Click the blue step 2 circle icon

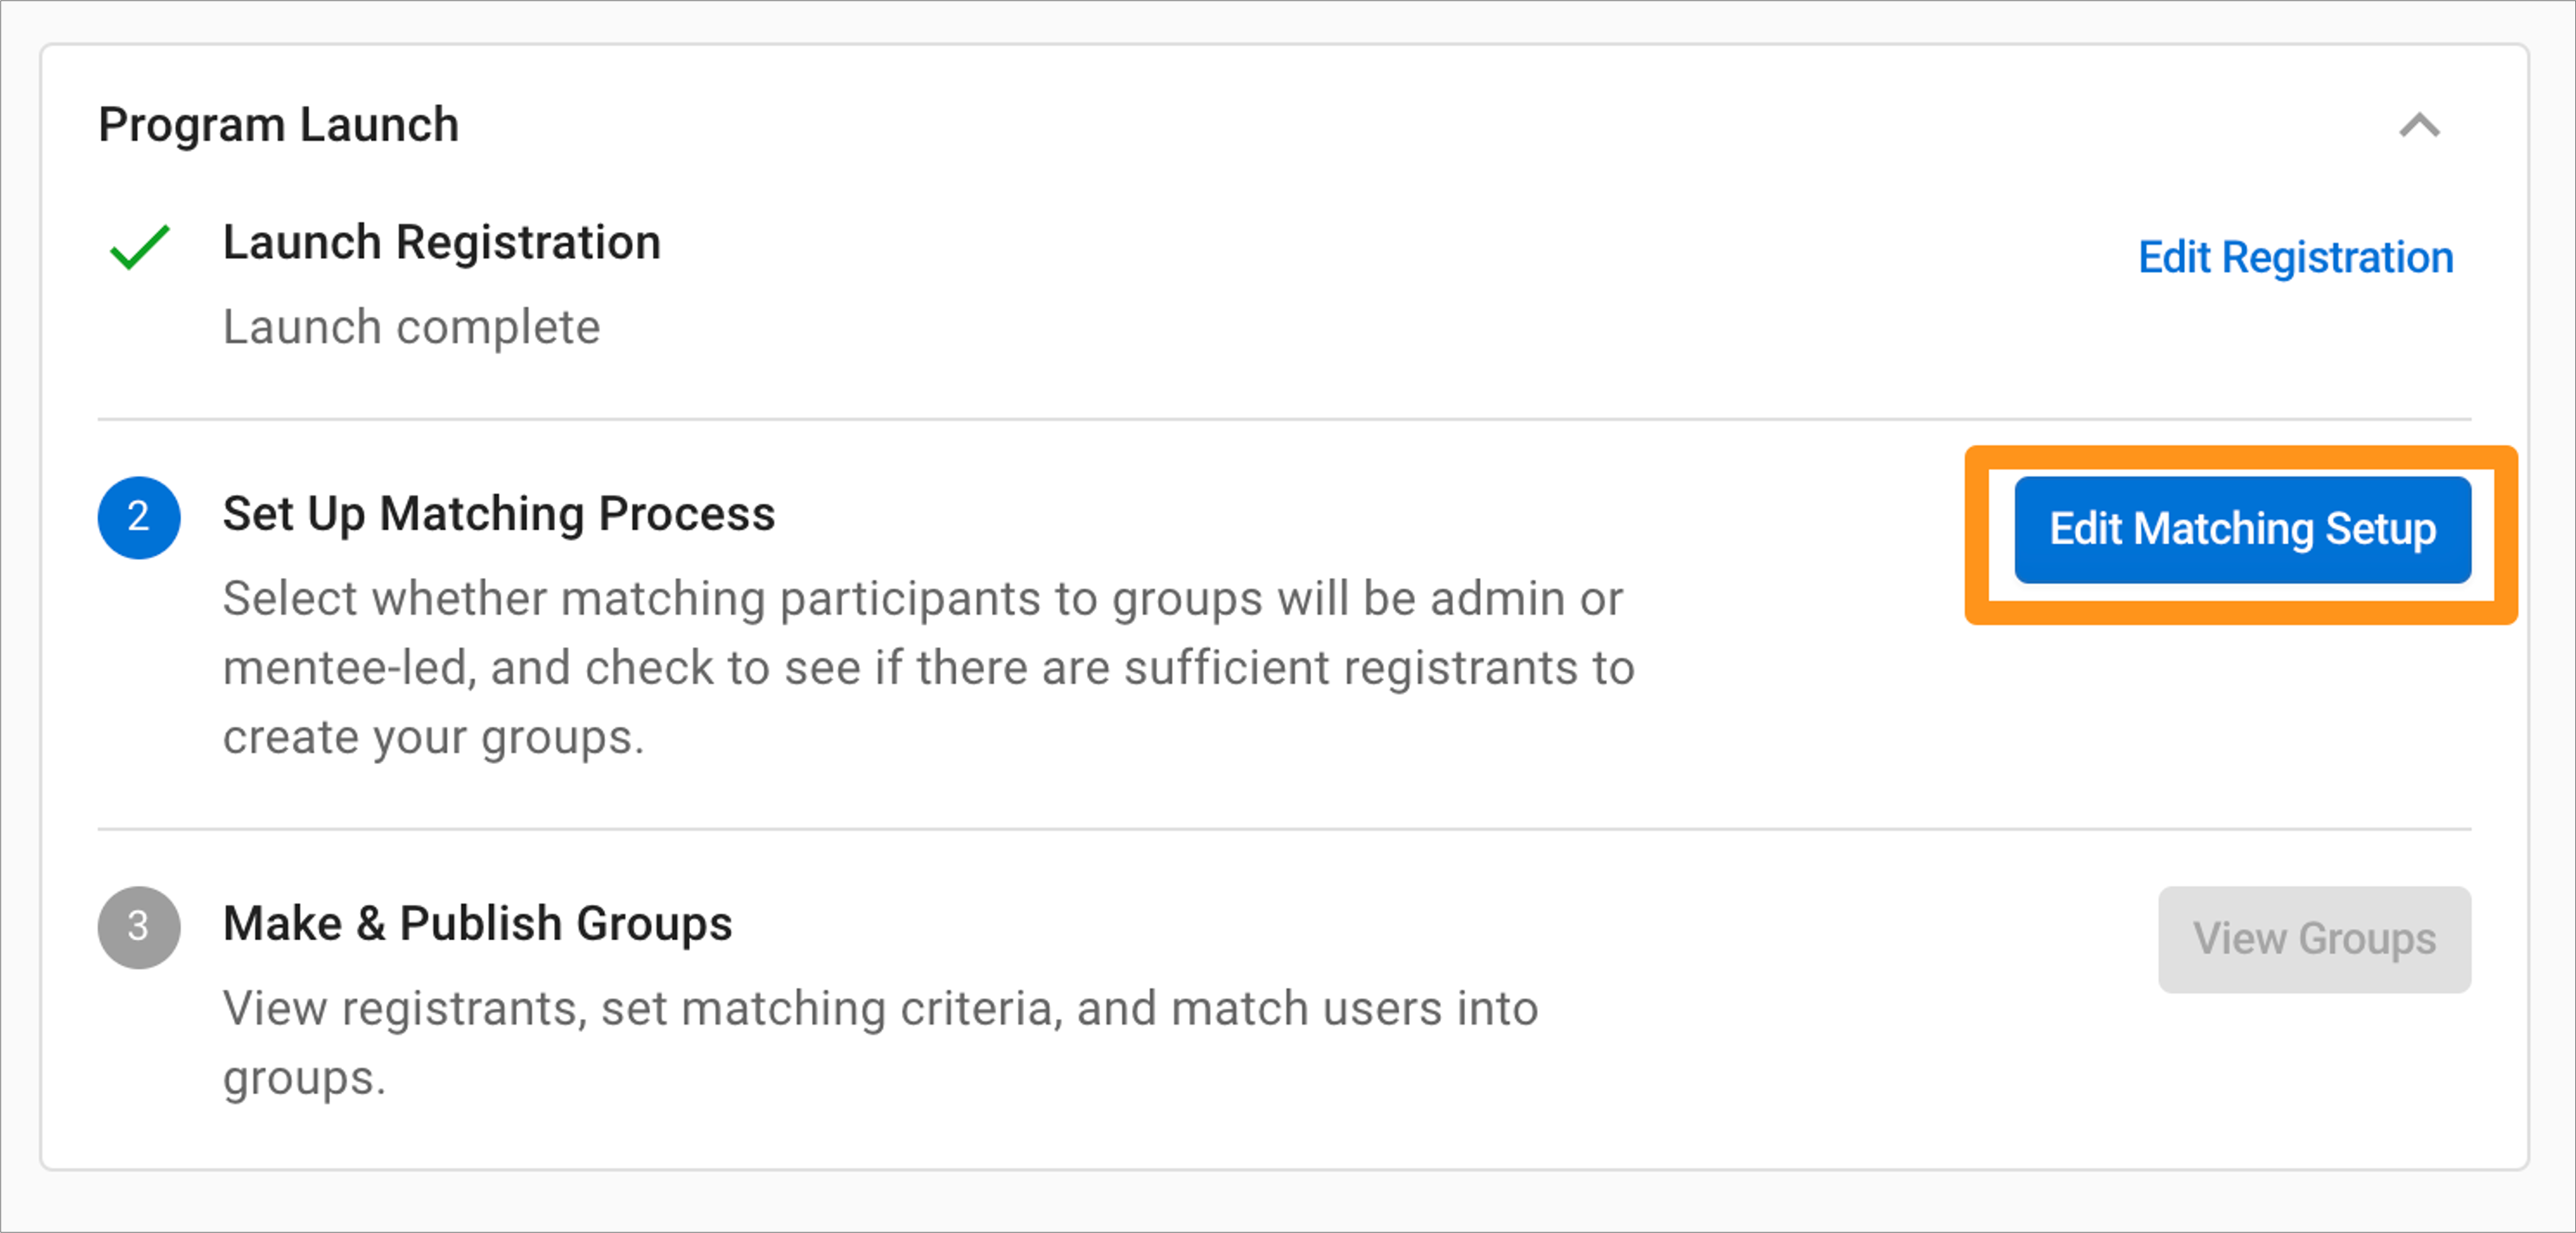point(139,517)
